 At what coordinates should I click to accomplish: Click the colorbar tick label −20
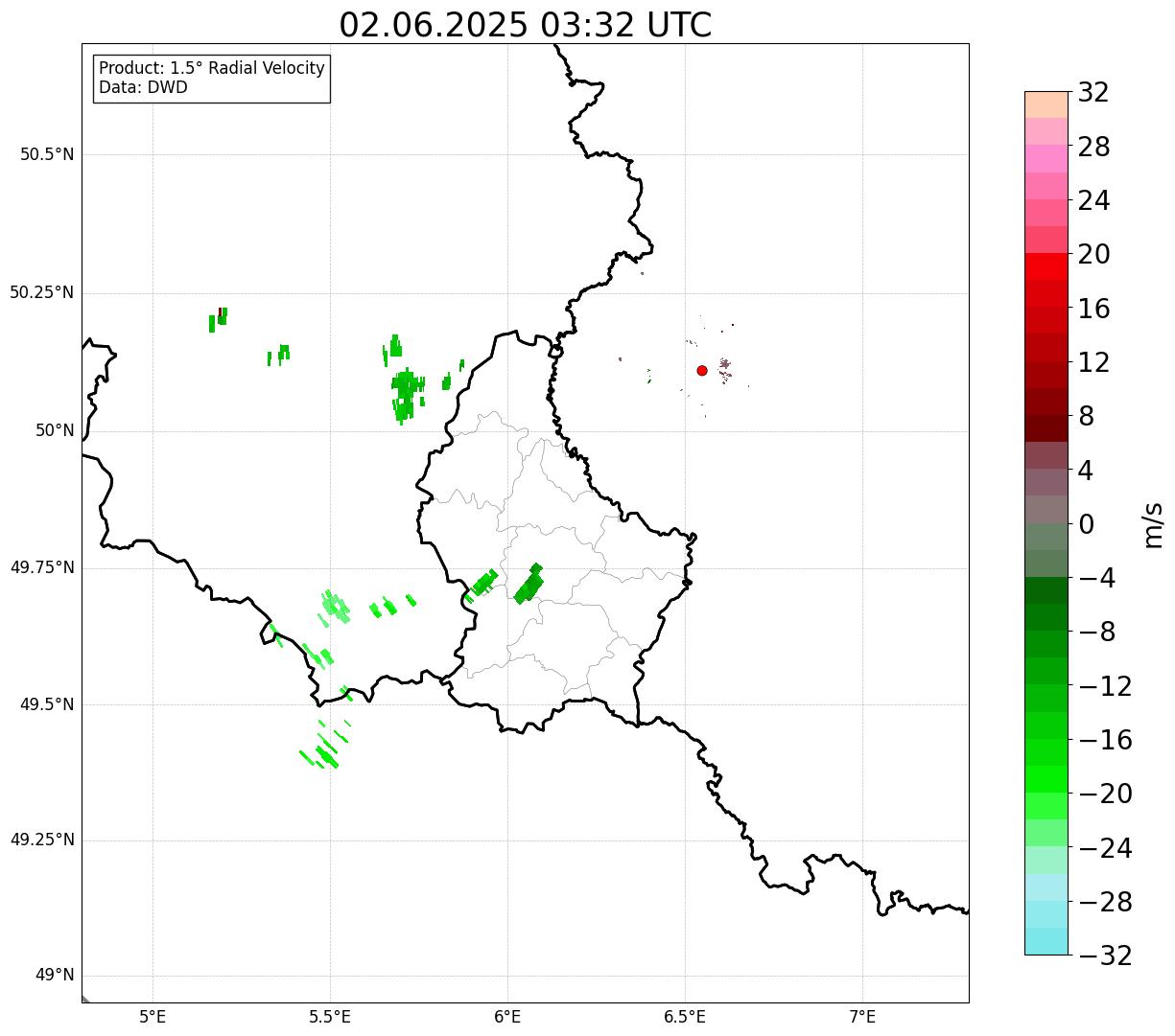tap(1105, 794)
